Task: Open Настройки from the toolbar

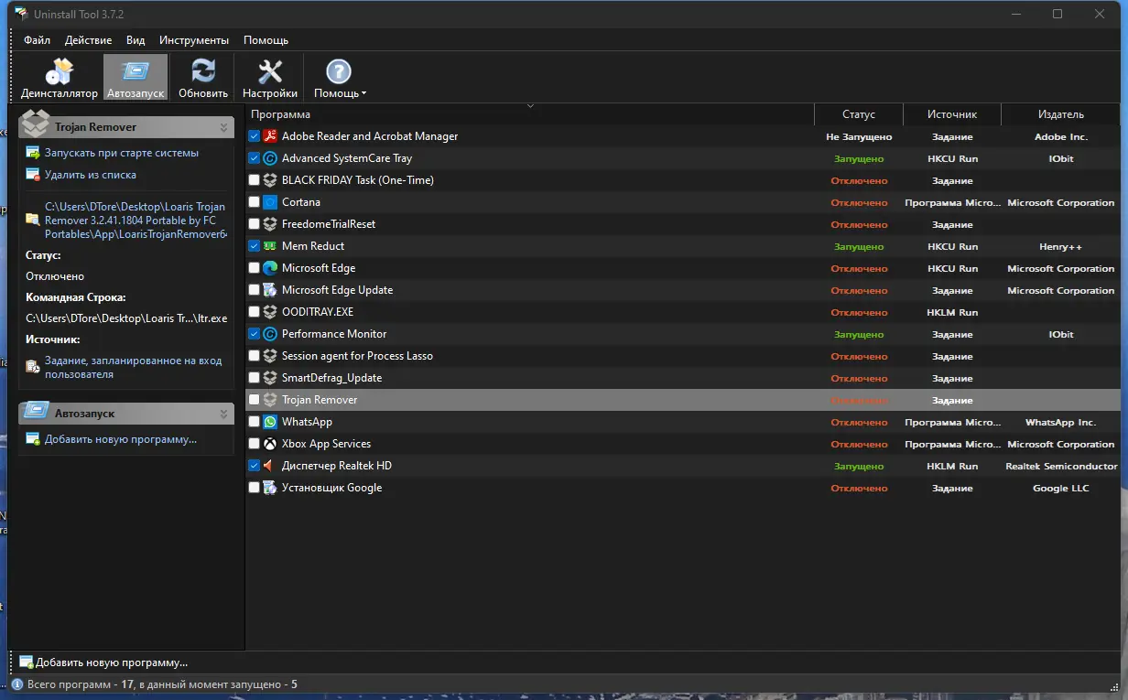Action: 270,78
